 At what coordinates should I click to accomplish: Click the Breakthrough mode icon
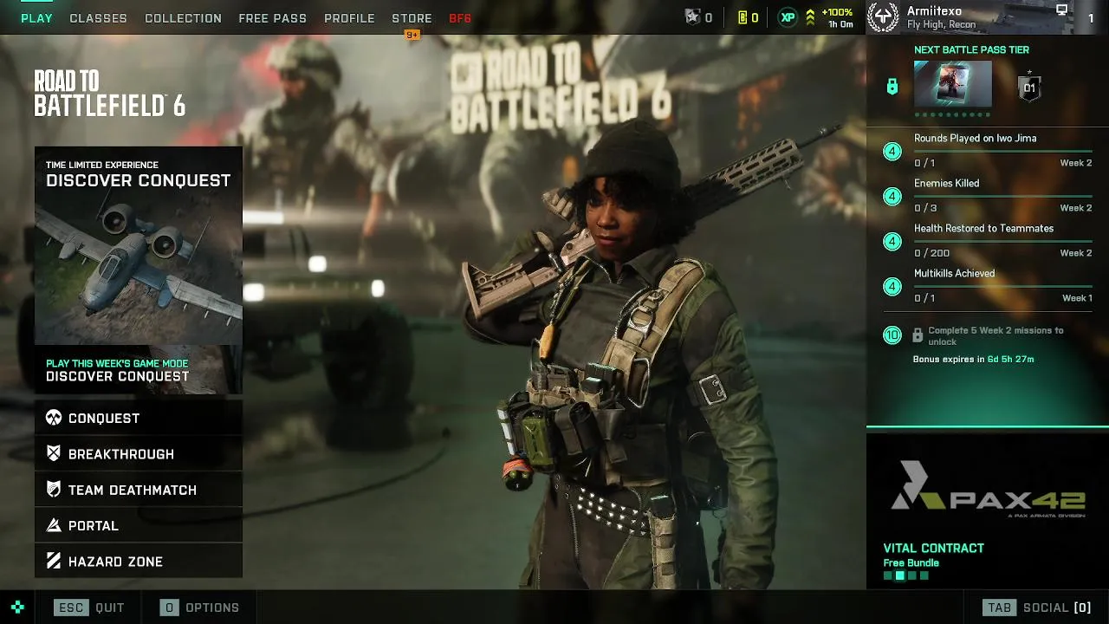point(54,453)
